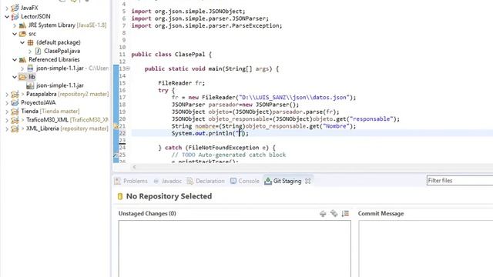
Task: Click inside the Unstaged Changes list box
Action: point(234,249)
